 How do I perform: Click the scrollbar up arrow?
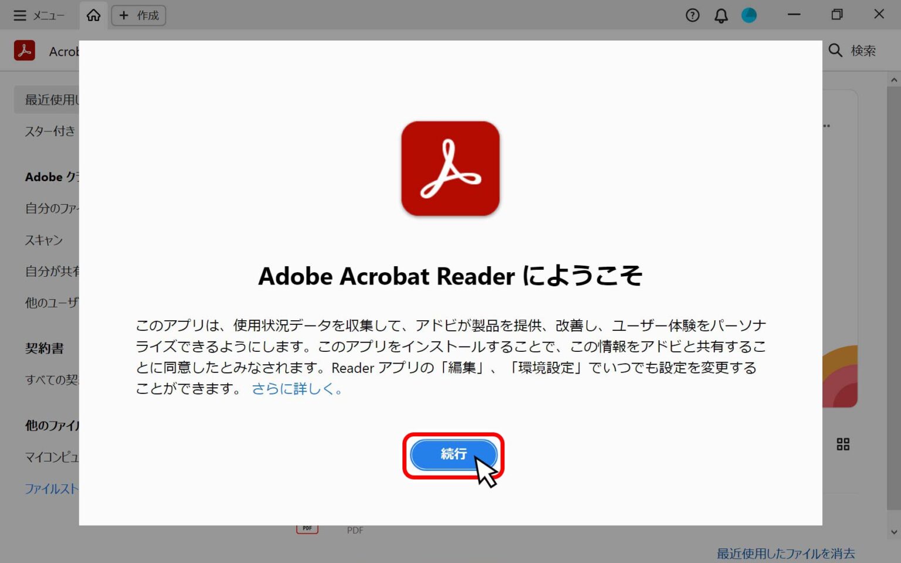tap(893, 79)
